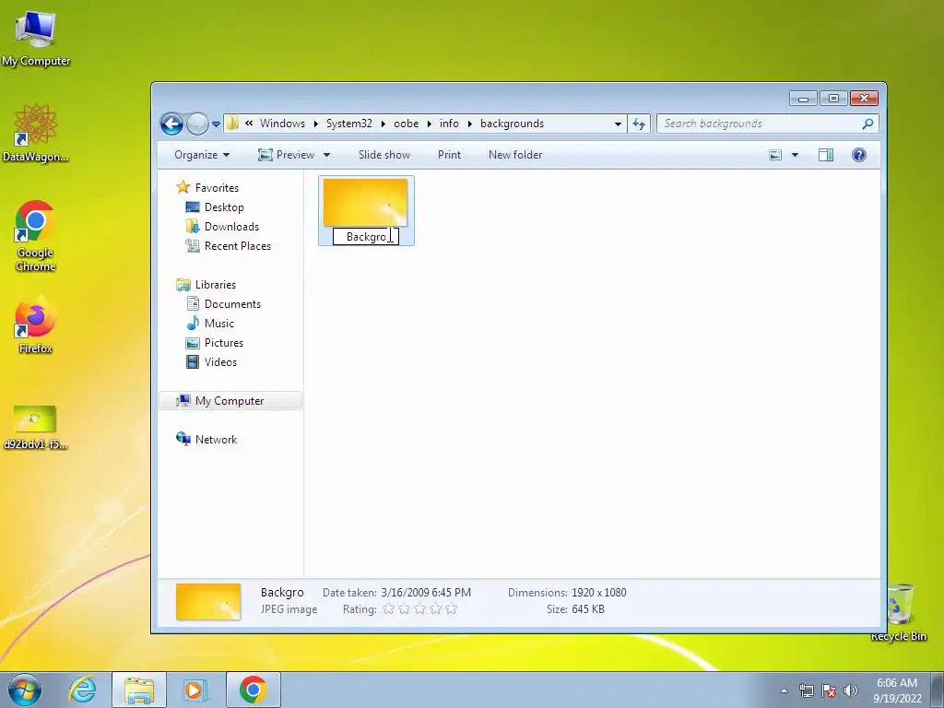The image size is (944, 708).
Task: Click the folder icon in address bar
Action: [x=232, y=124]
